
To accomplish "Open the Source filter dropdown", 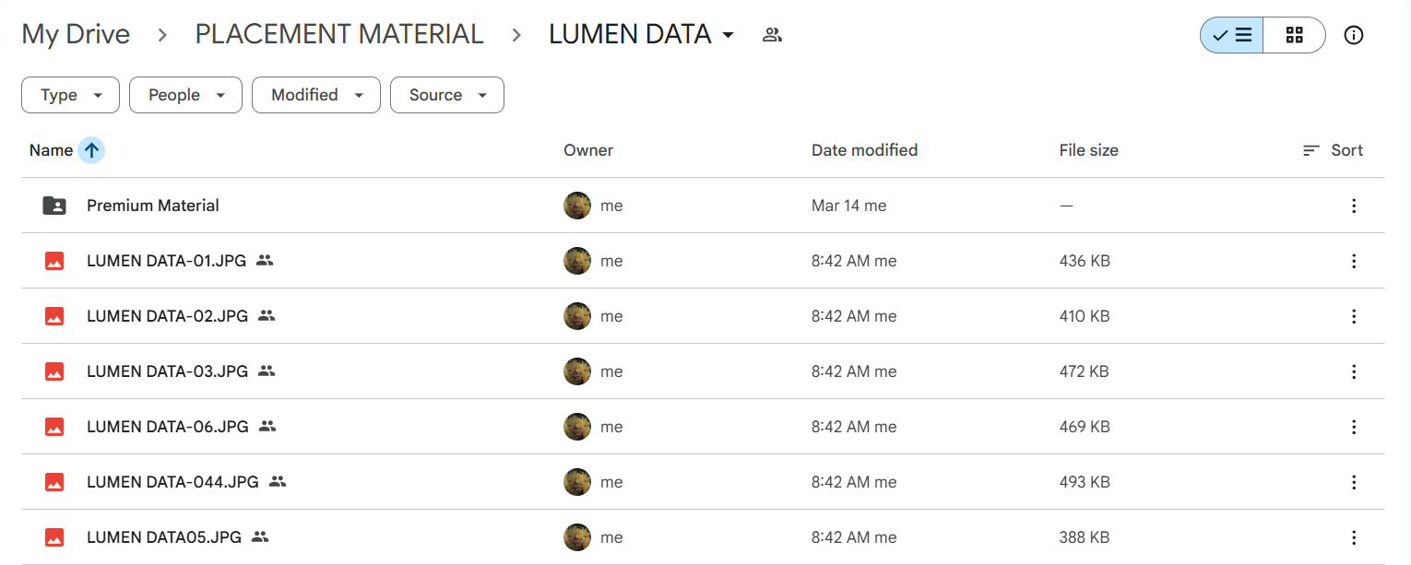I will 447,95.
